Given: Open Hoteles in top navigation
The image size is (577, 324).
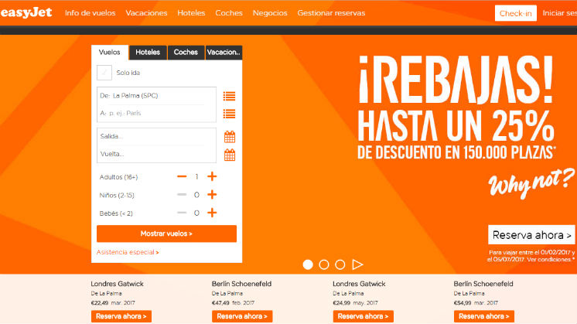Looking at the screenshot, I should pyautogui.click(x=191, y=13).
